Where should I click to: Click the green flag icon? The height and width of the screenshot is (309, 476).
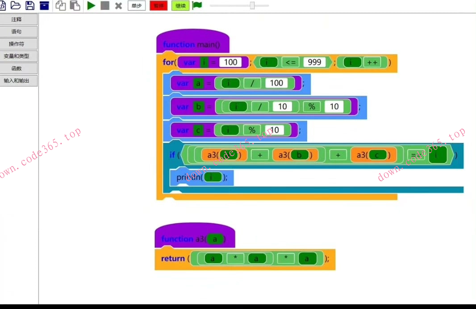[x=197, y=5]
